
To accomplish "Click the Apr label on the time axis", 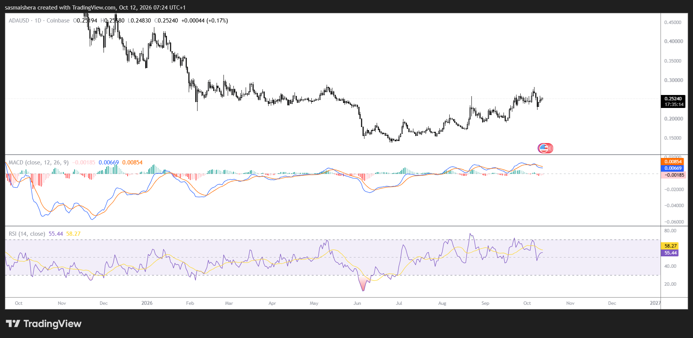I will coord(272,303).
